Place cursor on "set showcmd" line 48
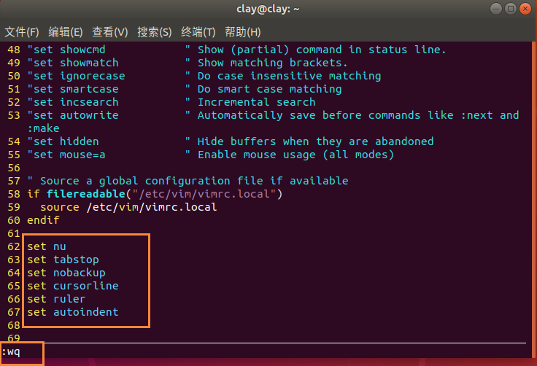The width and height of the screenshot is (537, 366). (66, 50)
